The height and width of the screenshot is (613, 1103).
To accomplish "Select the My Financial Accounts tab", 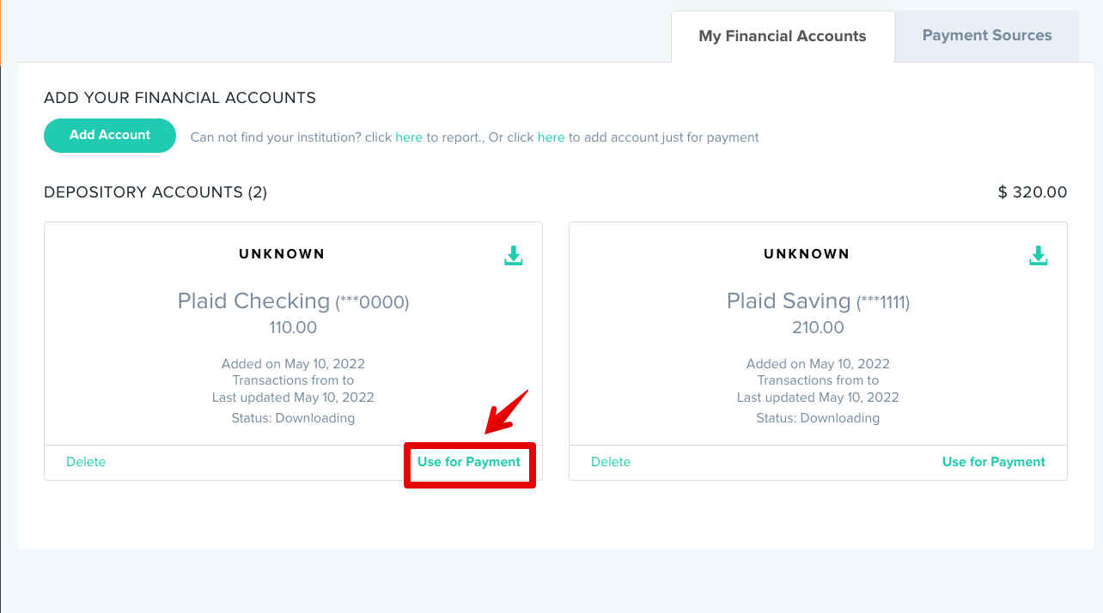I will (x=782, y=35).
